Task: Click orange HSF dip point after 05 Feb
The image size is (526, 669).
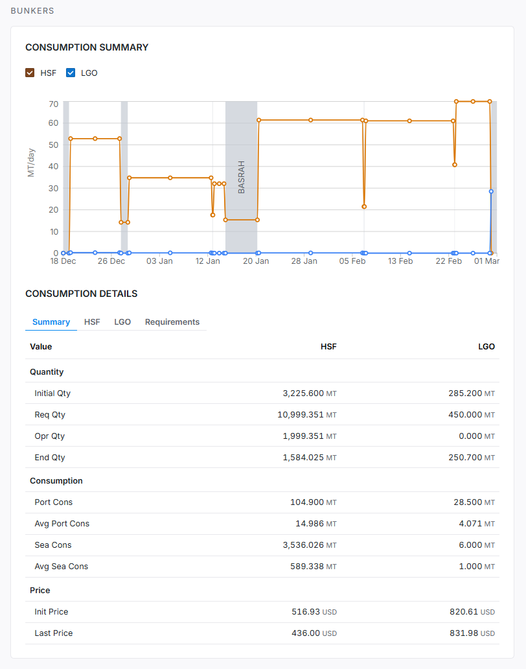Action: pos(364,207)
